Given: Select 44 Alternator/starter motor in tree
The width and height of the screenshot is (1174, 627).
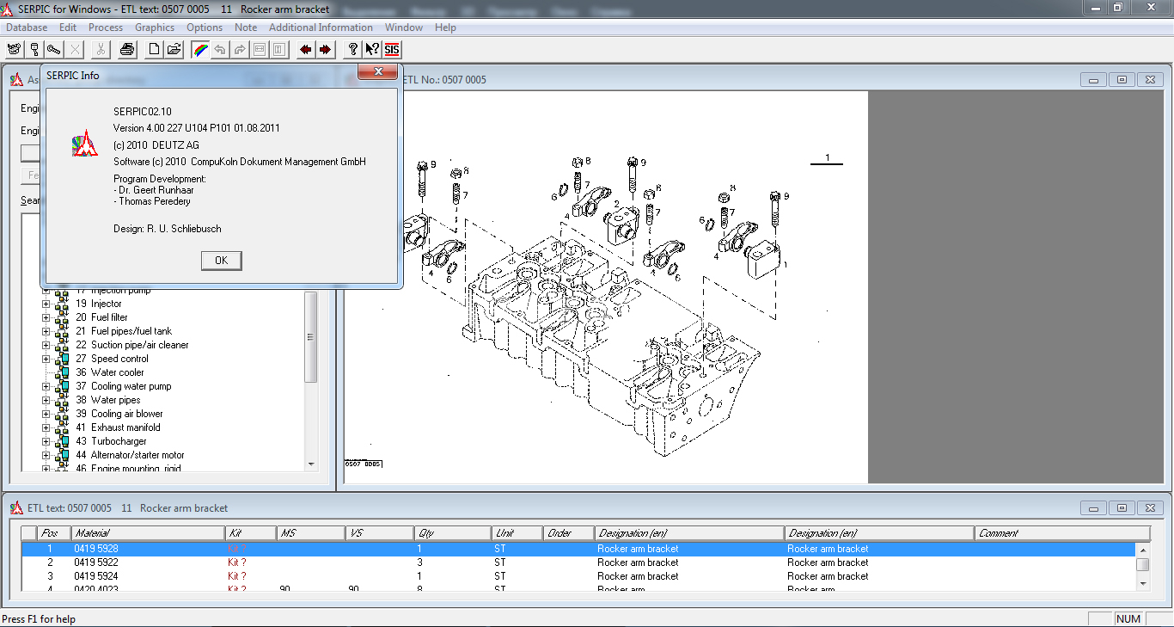Looking at the screenshot, I should 130,455.
